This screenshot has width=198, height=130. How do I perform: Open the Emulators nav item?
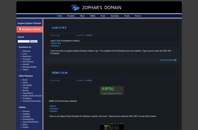click(71, 16)
